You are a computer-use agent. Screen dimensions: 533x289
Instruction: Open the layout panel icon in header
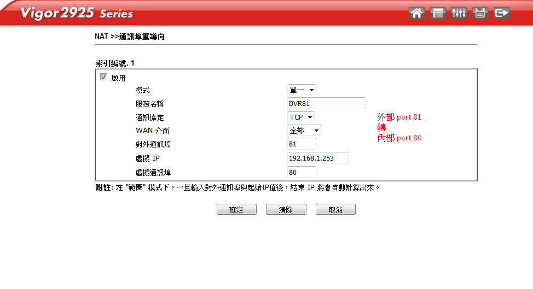pyautogui.click(x=438, y=13)
